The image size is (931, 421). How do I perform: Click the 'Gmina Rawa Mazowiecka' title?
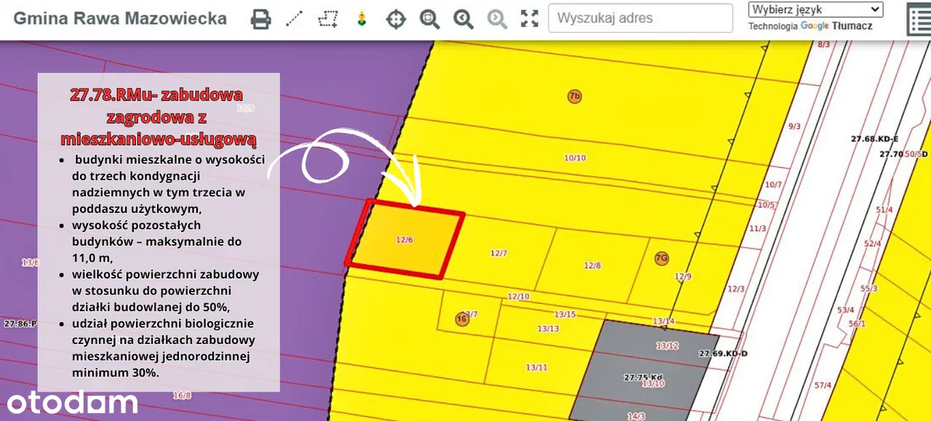coord(120,19)
